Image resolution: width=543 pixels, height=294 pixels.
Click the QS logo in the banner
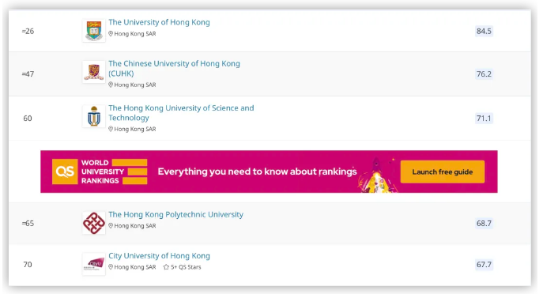(65, 171)
